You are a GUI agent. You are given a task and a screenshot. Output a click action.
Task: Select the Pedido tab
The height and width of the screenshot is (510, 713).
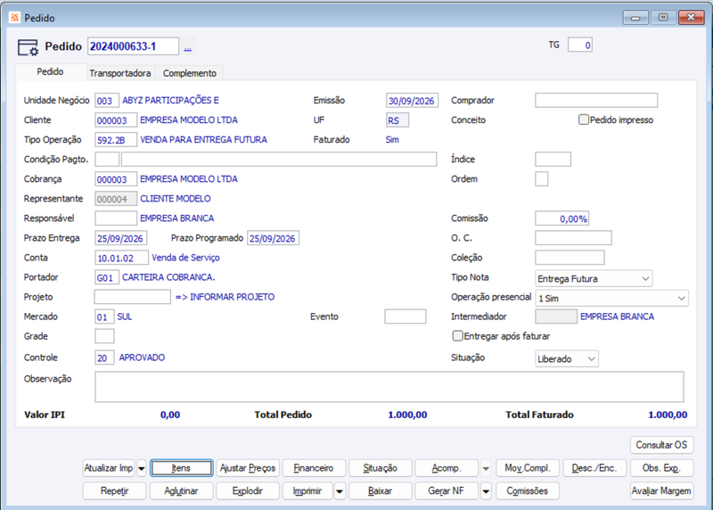(50, 72)
